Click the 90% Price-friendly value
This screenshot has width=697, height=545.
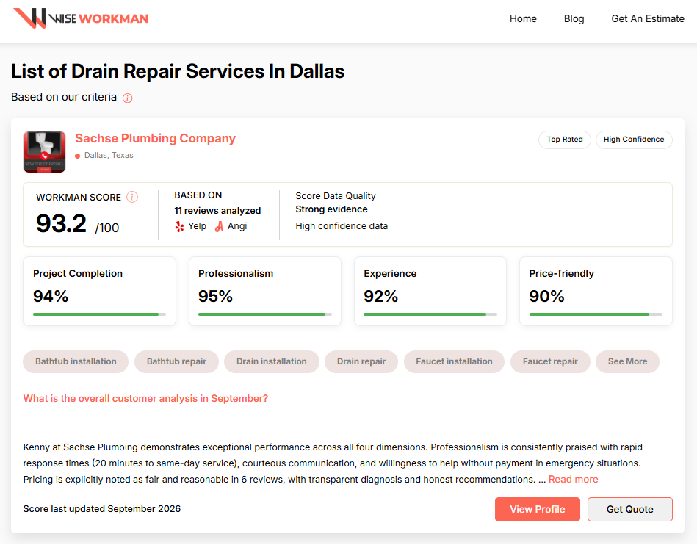[546, 297]
